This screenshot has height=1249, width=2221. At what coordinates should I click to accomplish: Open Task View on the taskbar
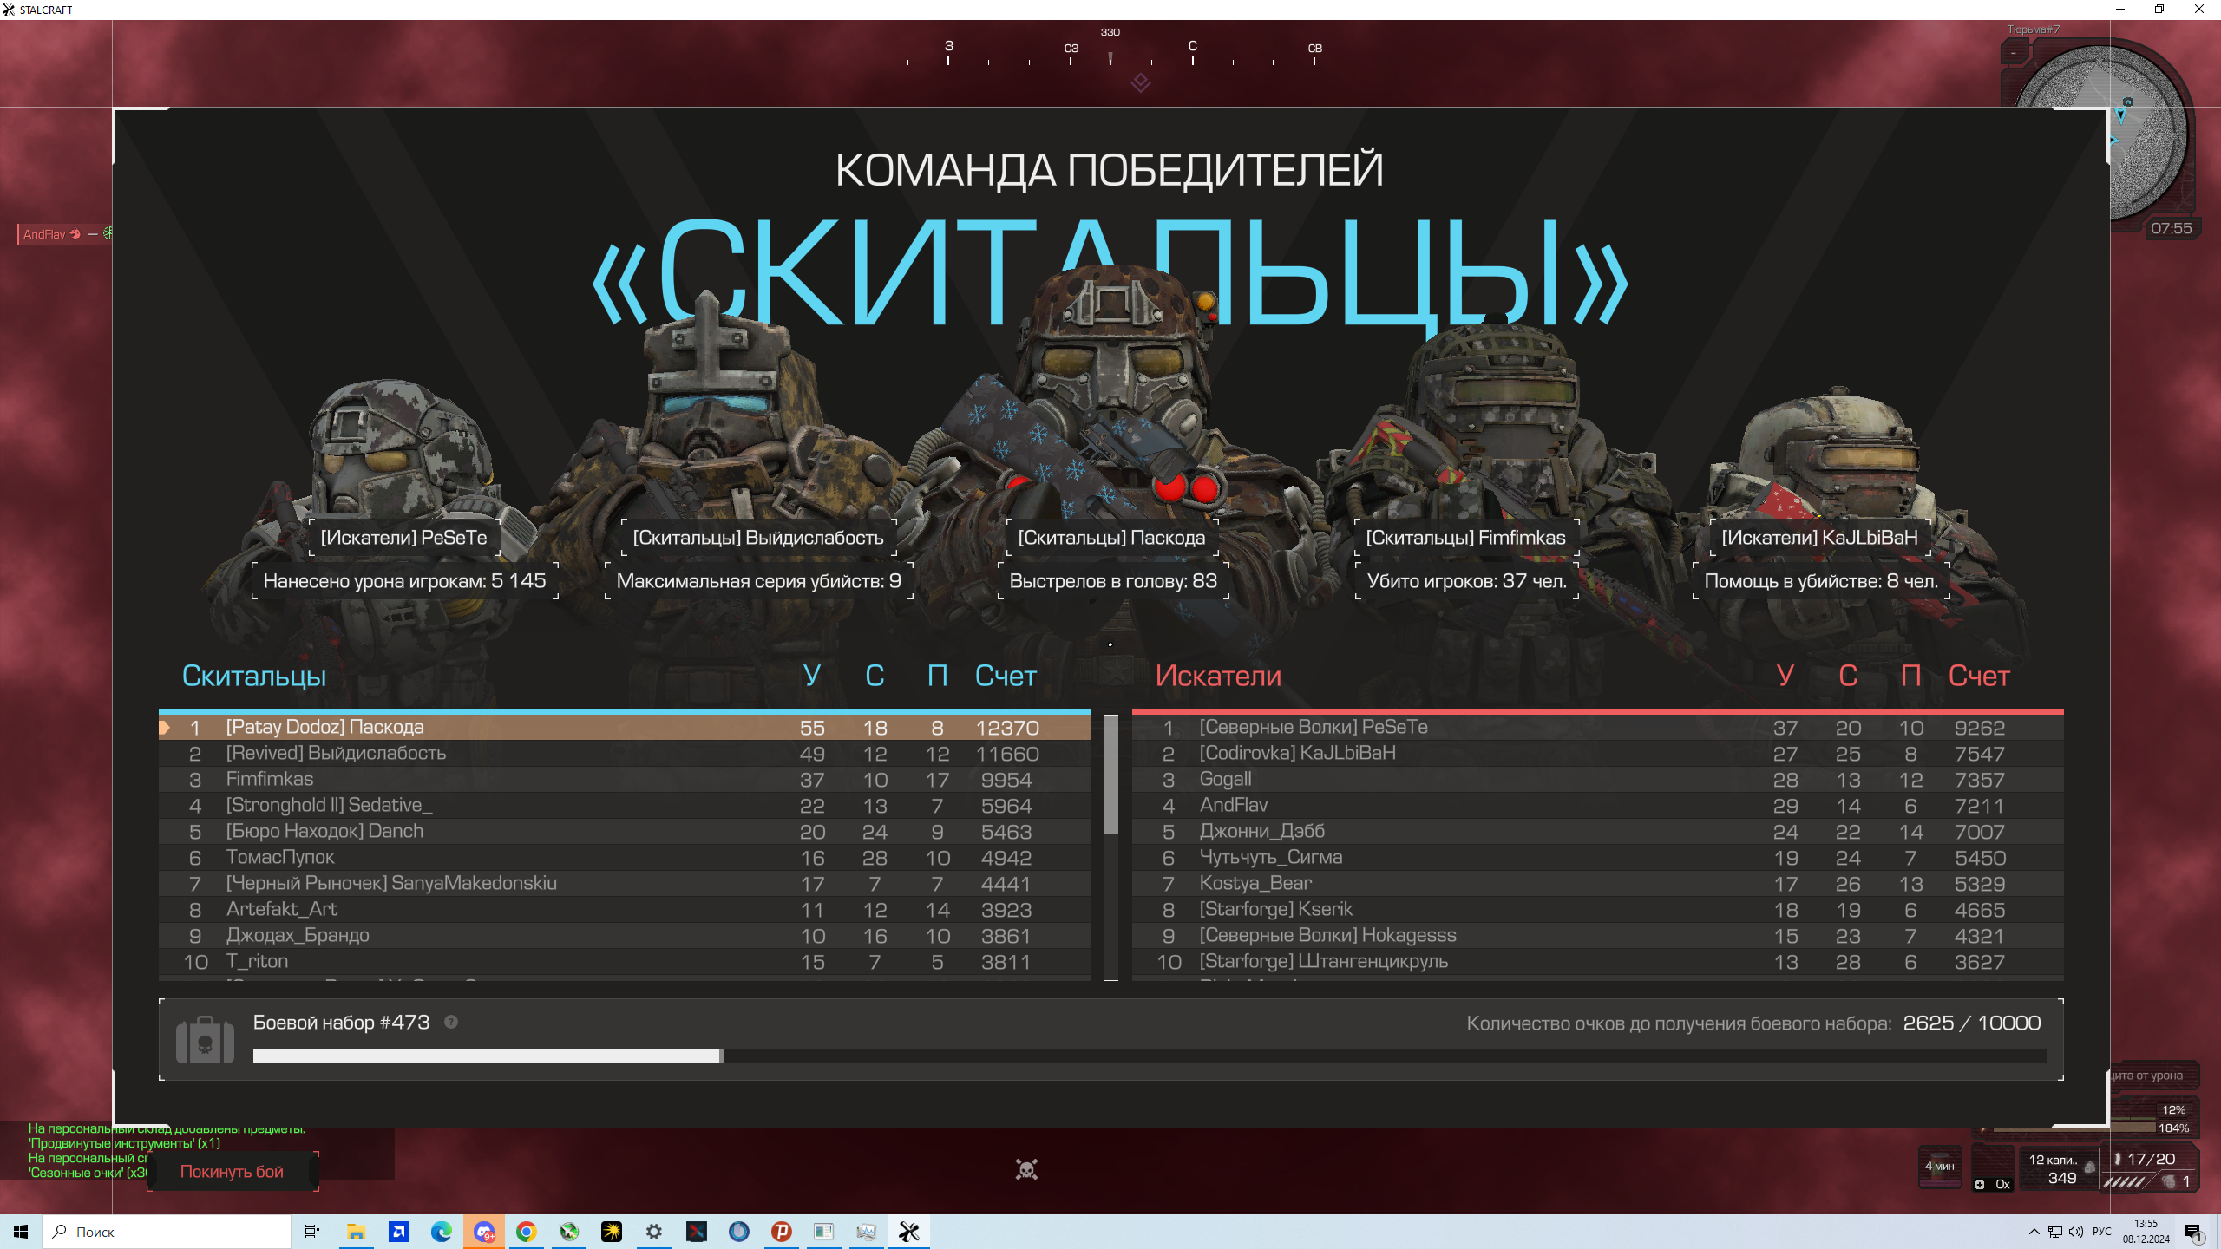(x=312, y=1232)
